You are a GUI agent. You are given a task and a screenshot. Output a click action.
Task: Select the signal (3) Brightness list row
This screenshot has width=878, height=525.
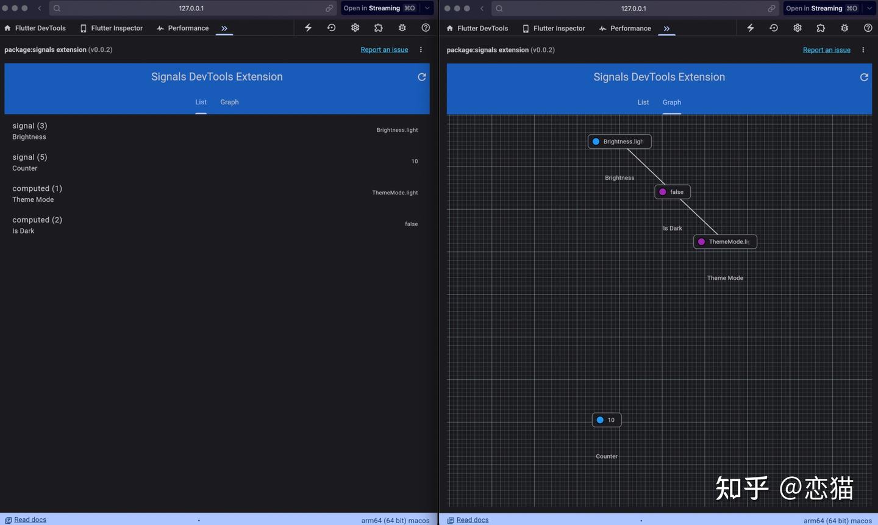(216, 131)
